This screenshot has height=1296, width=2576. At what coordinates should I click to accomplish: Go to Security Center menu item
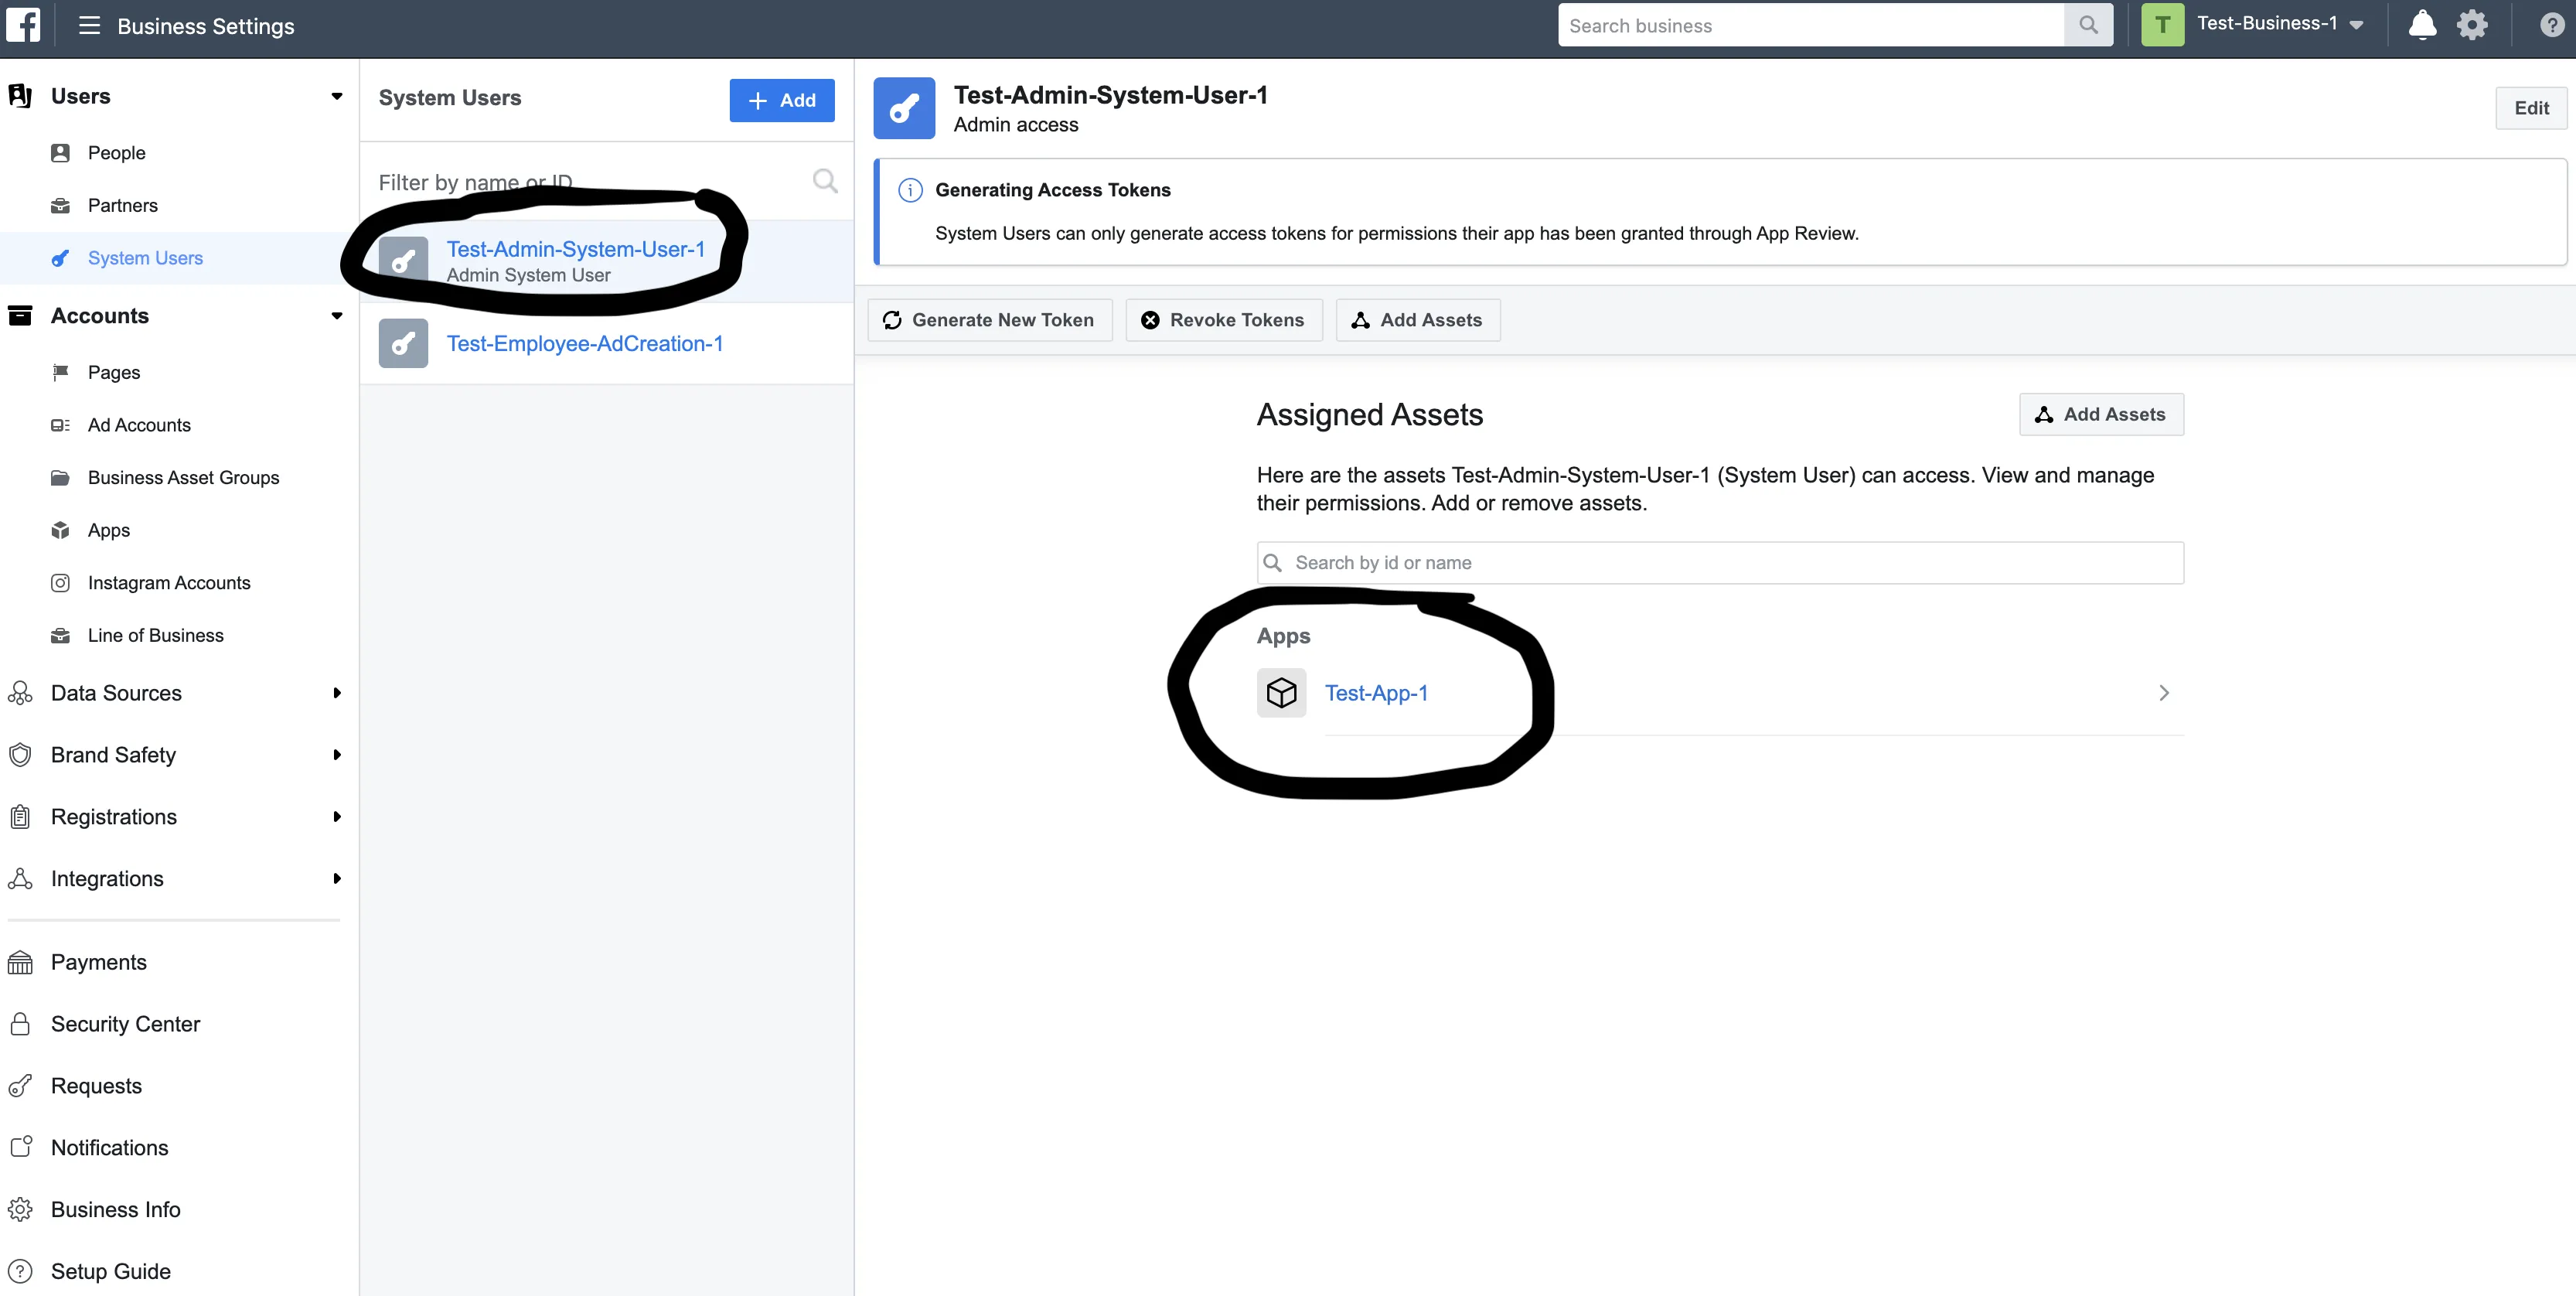tap(125, 1024)
